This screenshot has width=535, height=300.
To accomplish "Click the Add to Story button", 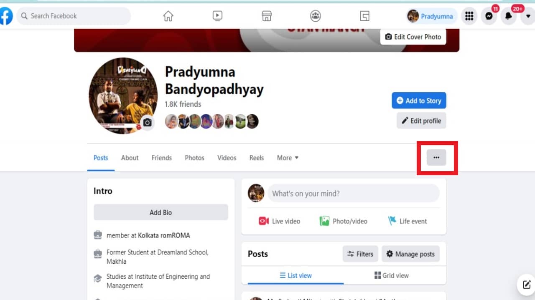I will 419,101.
